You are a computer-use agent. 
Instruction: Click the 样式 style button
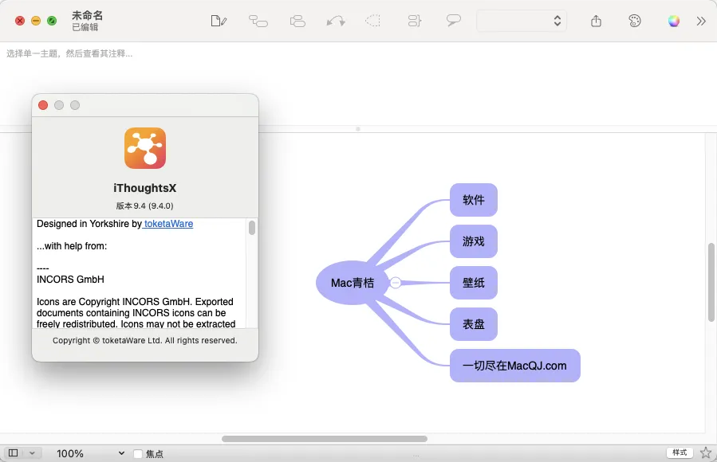click(680, 452)
